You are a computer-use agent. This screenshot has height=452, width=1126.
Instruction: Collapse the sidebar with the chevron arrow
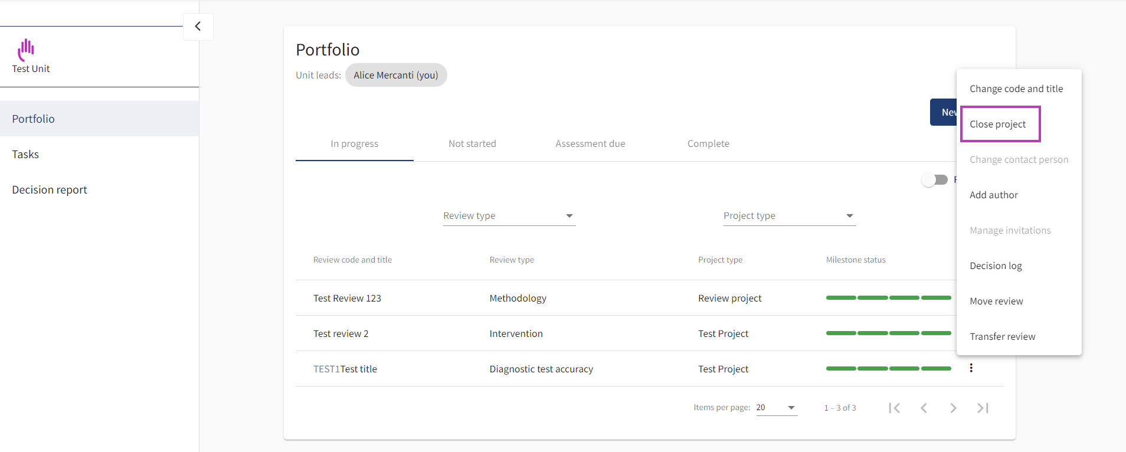click(198, 27)
